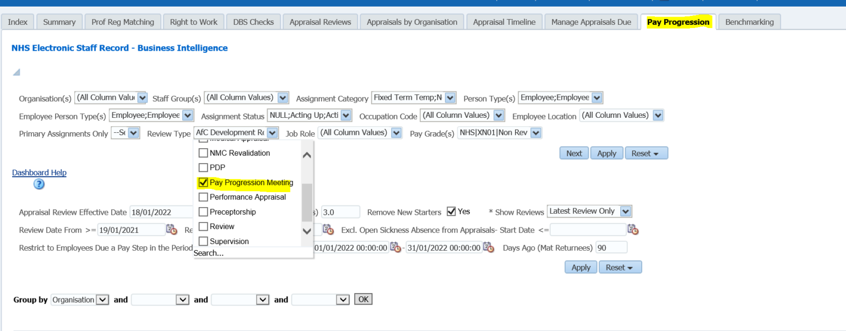Switch to the Appraisal Timeline tab
The height and width of the screenshot is (331, 846).
[x=504, y=22]
